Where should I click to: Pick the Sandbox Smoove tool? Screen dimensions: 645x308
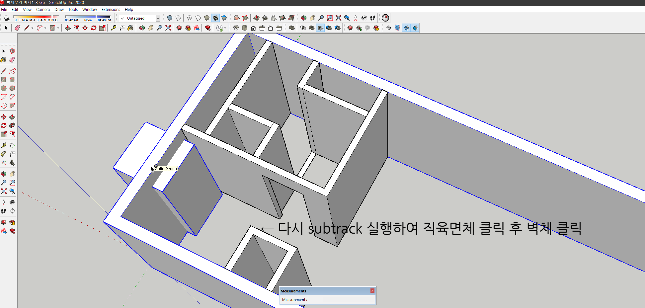coord(257,18)
